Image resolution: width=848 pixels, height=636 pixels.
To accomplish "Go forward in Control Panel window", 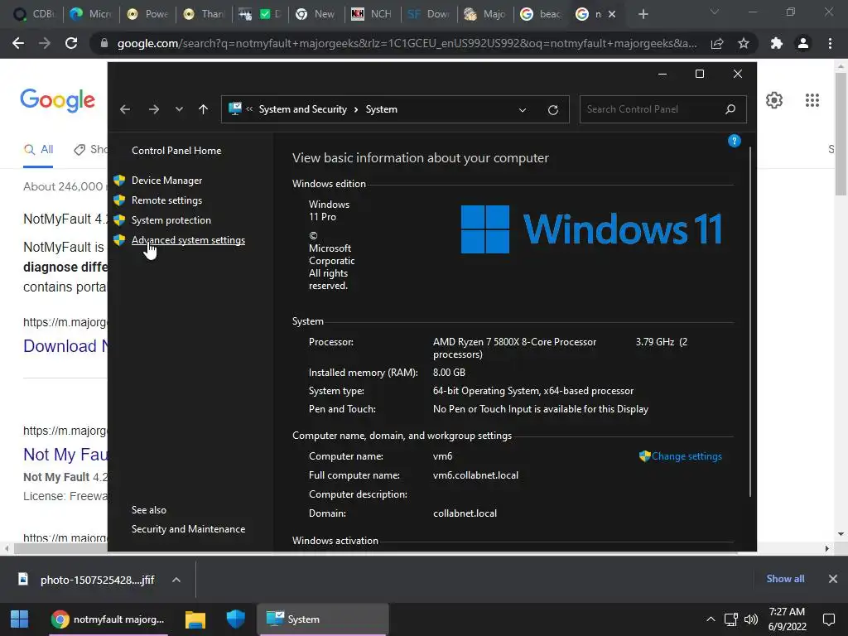I will tap(154, 110).
